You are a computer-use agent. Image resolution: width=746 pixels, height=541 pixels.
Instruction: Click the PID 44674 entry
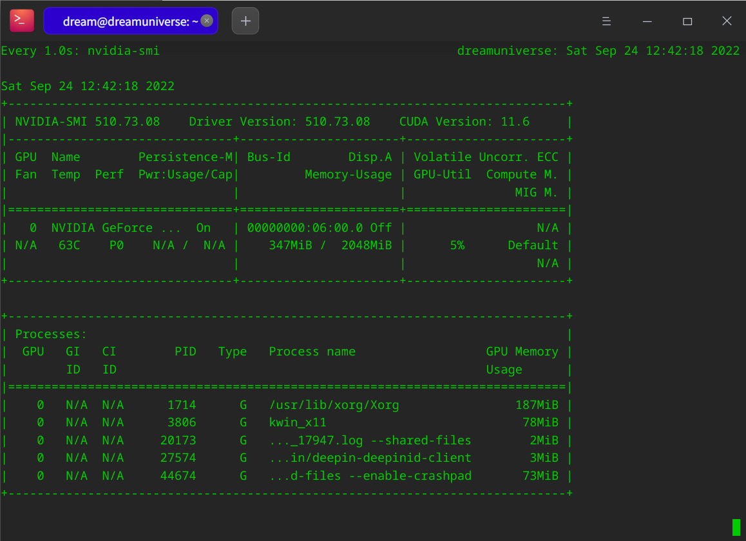178,476
